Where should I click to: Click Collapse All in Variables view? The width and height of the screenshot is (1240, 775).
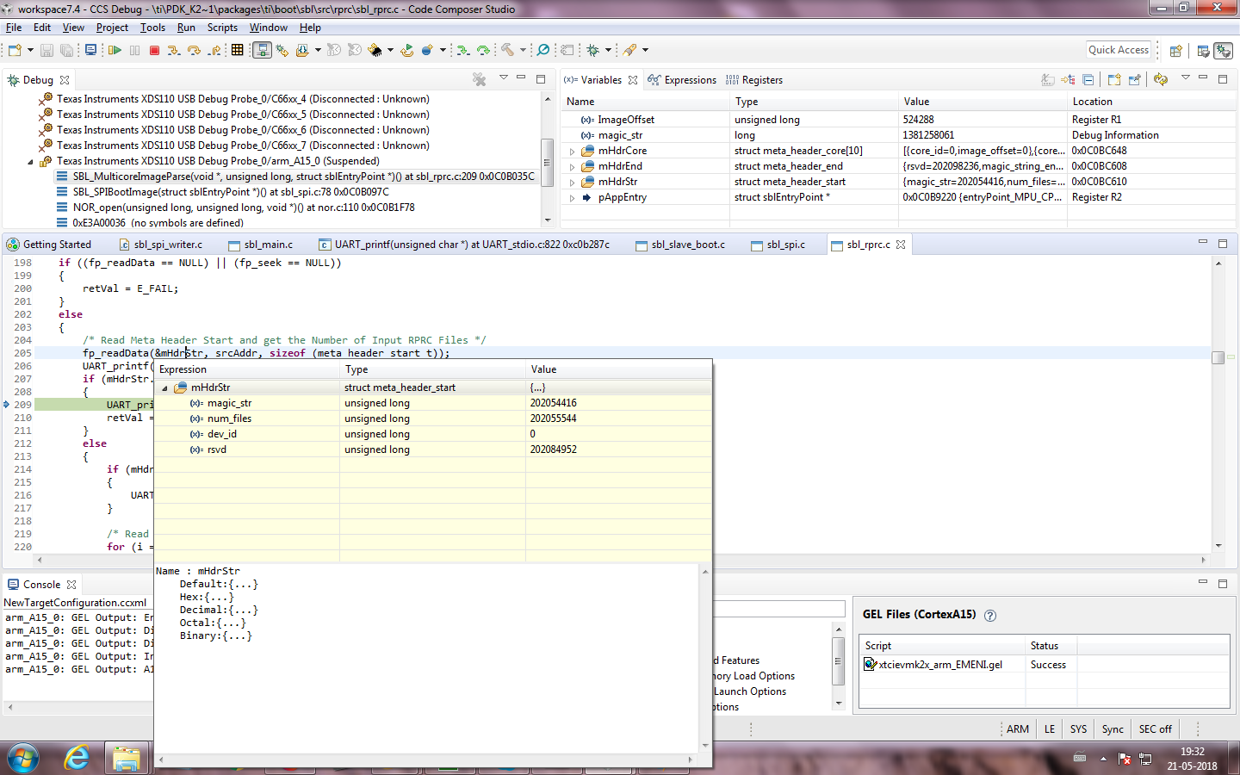click(1088, 79)
